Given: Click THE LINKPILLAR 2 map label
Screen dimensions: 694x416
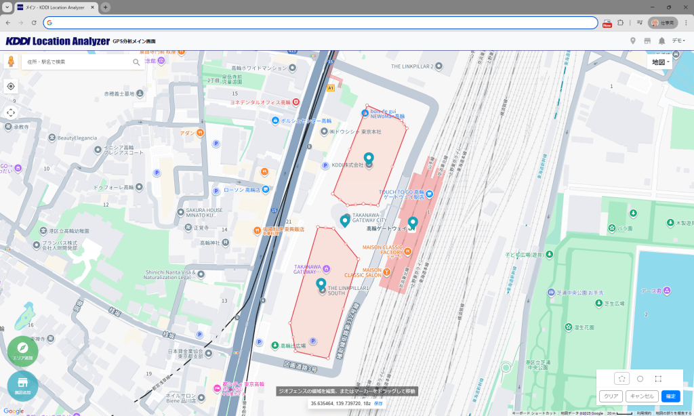Looking at the screenshot, I should click(412, 66).
